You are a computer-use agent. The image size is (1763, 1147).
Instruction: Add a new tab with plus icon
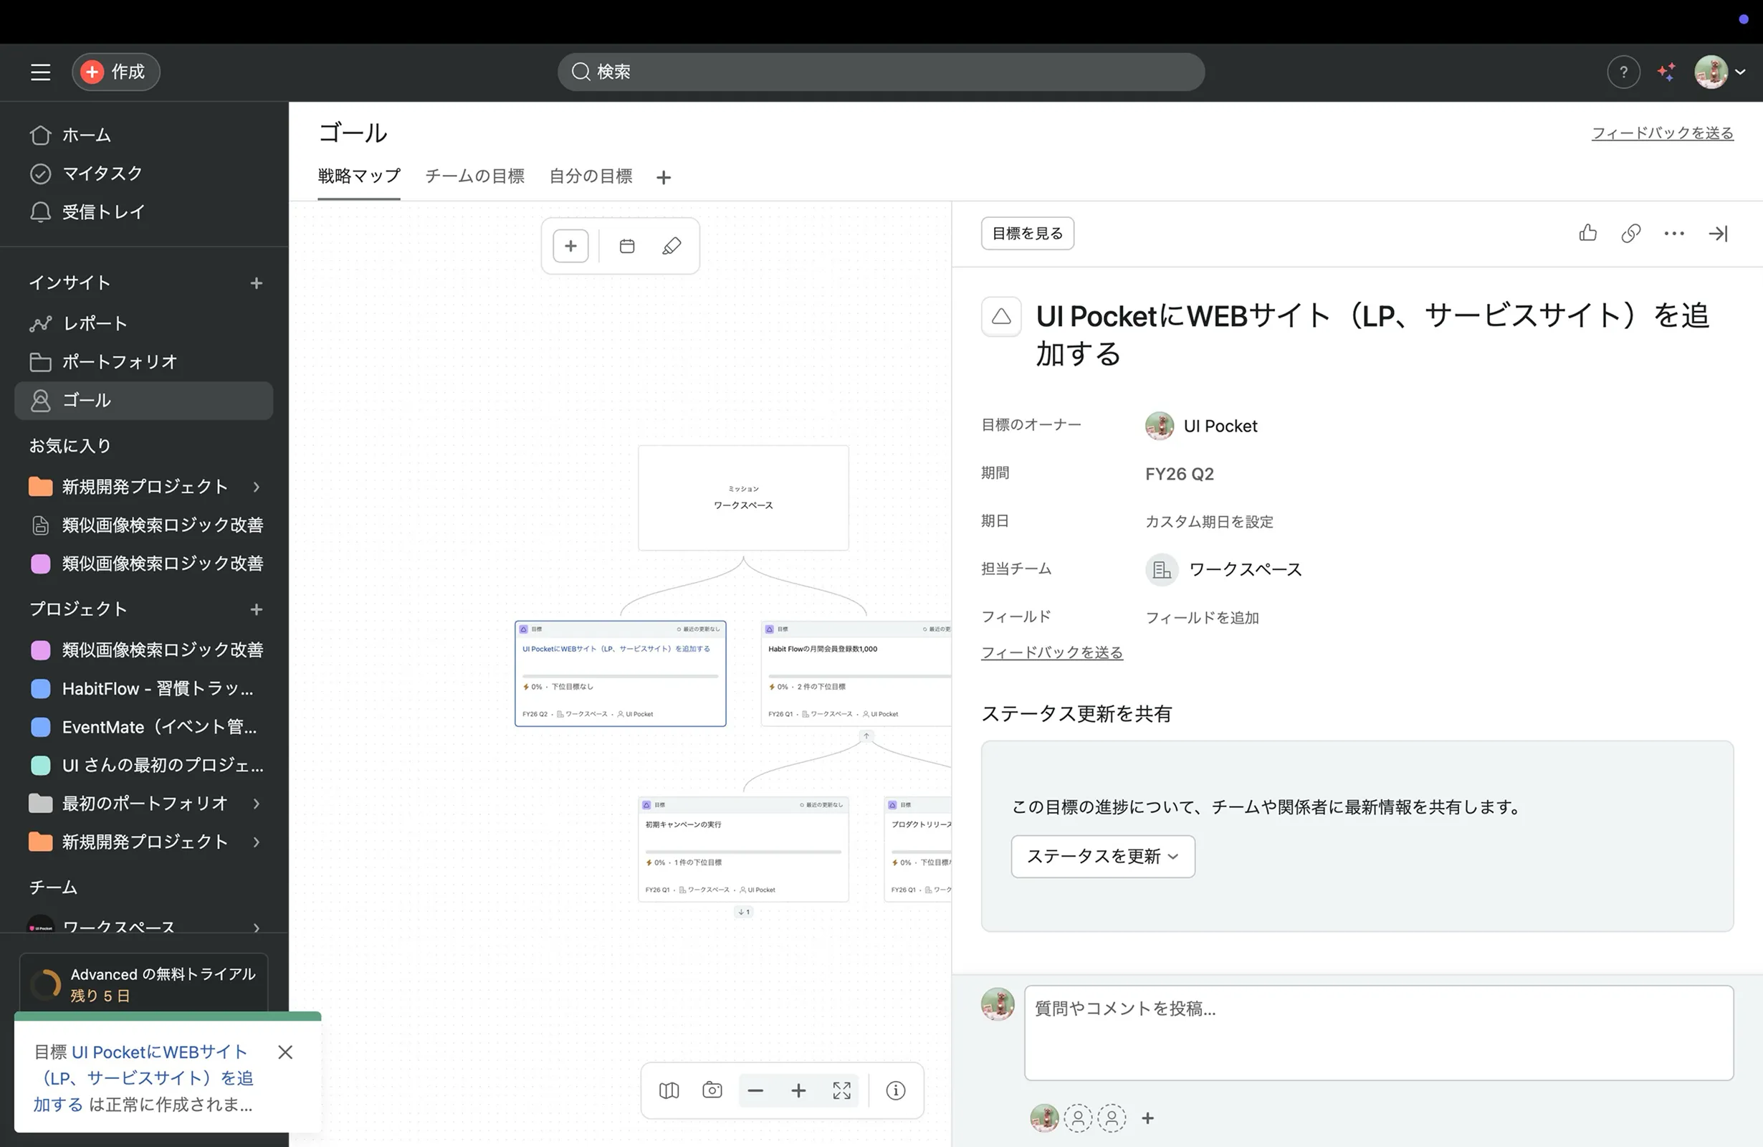point(664,177)
